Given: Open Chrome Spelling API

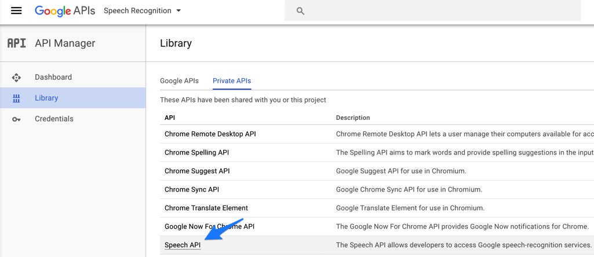Looking at the screenshot, I should pyautogui.click(x=196, y=153).
